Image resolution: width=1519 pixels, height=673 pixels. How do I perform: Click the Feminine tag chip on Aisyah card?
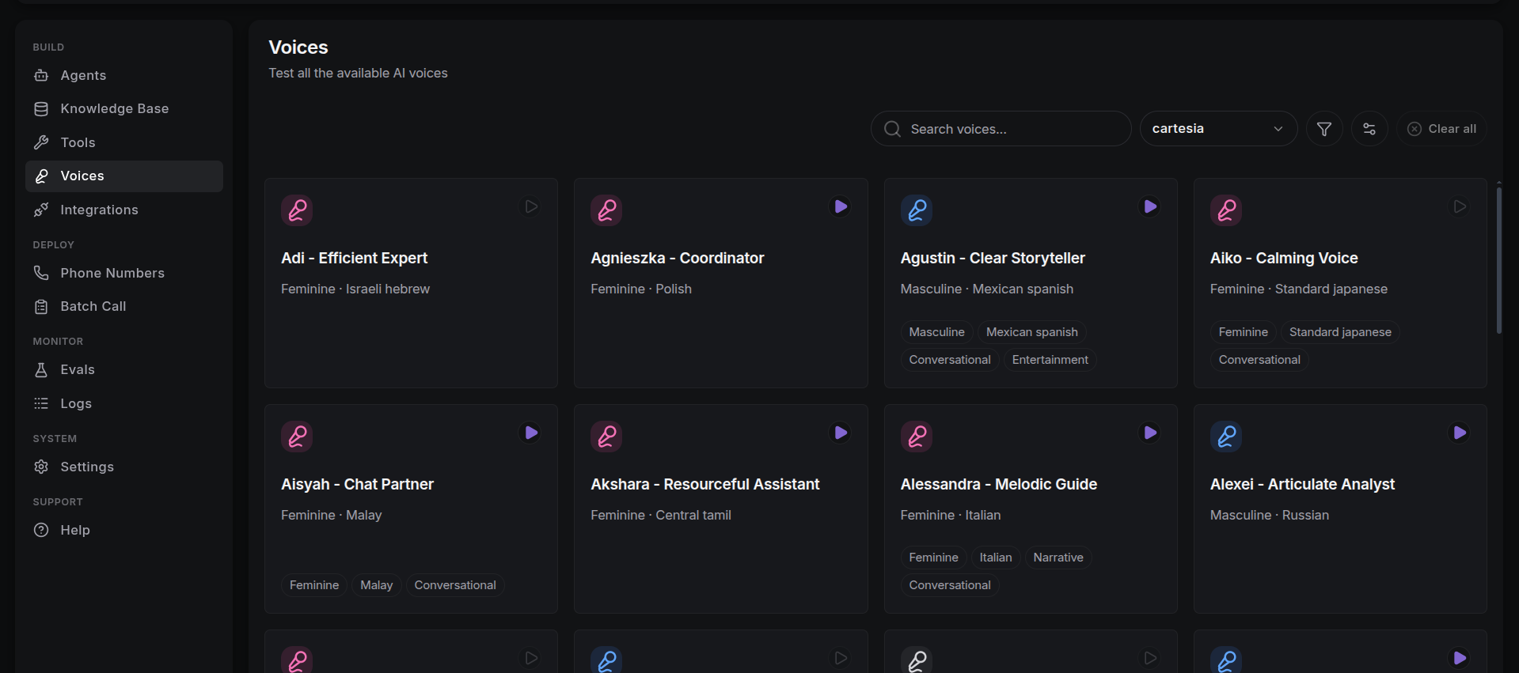click(x=314, y=585)
